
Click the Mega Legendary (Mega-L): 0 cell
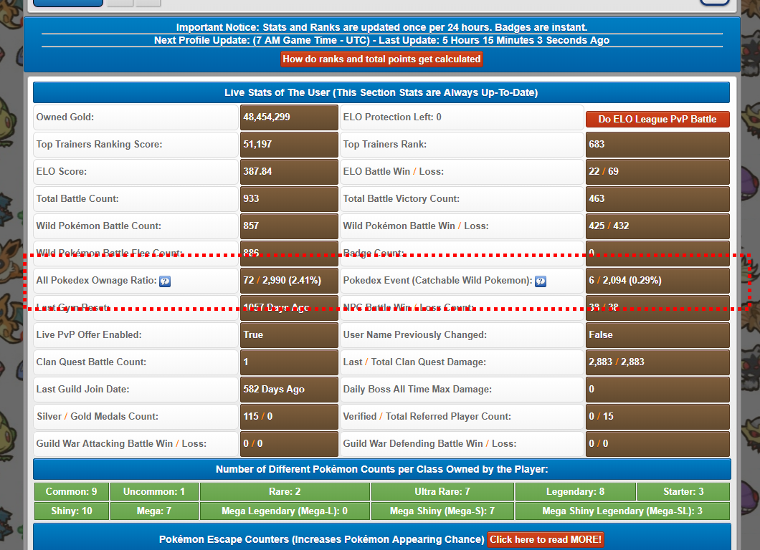click(285, 511)
